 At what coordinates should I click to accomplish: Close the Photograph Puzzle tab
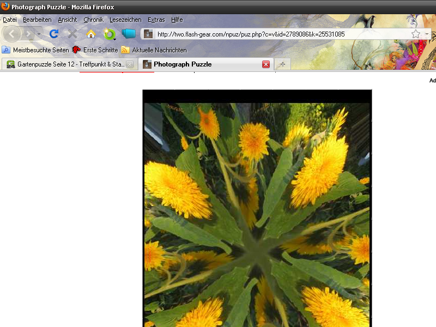click(x=266, y=64)
